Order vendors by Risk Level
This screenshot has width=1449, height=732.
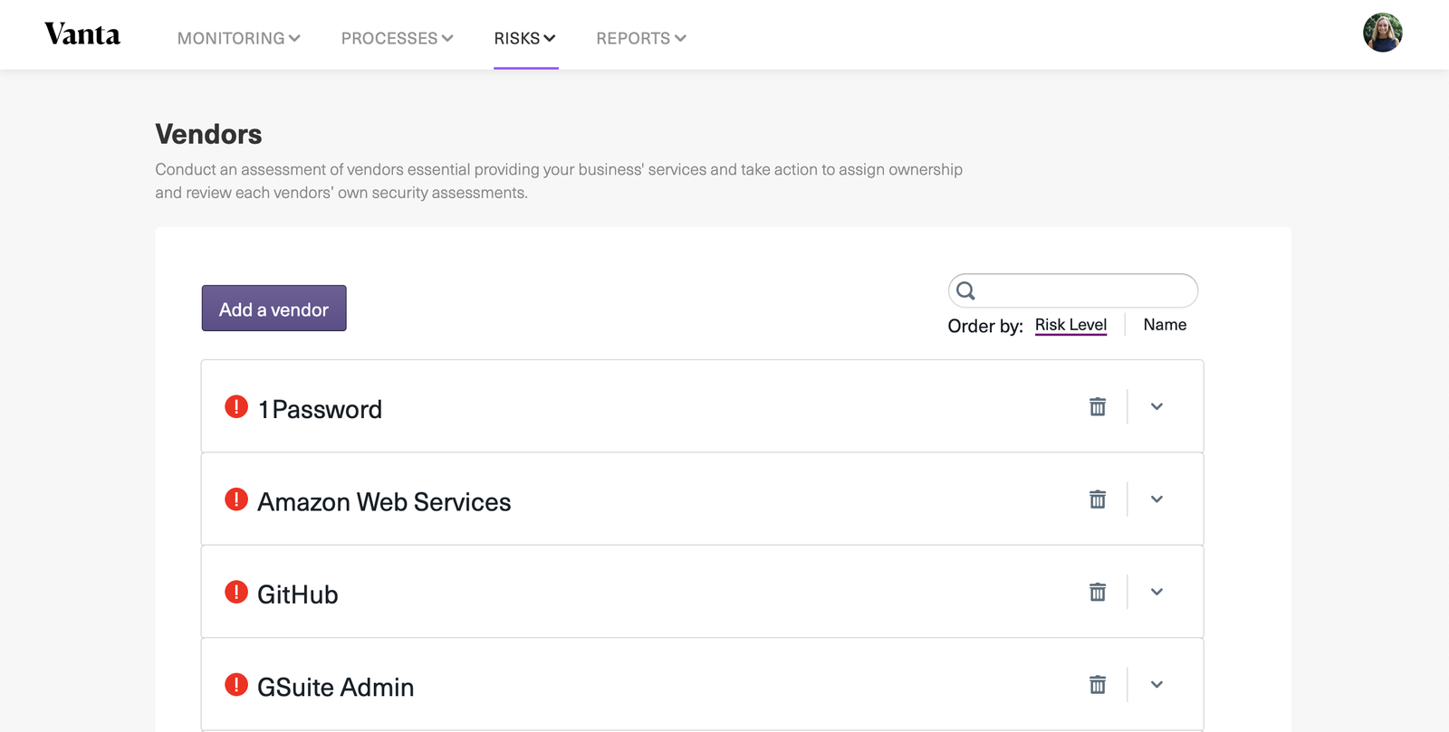click(x=1070, y=325)
